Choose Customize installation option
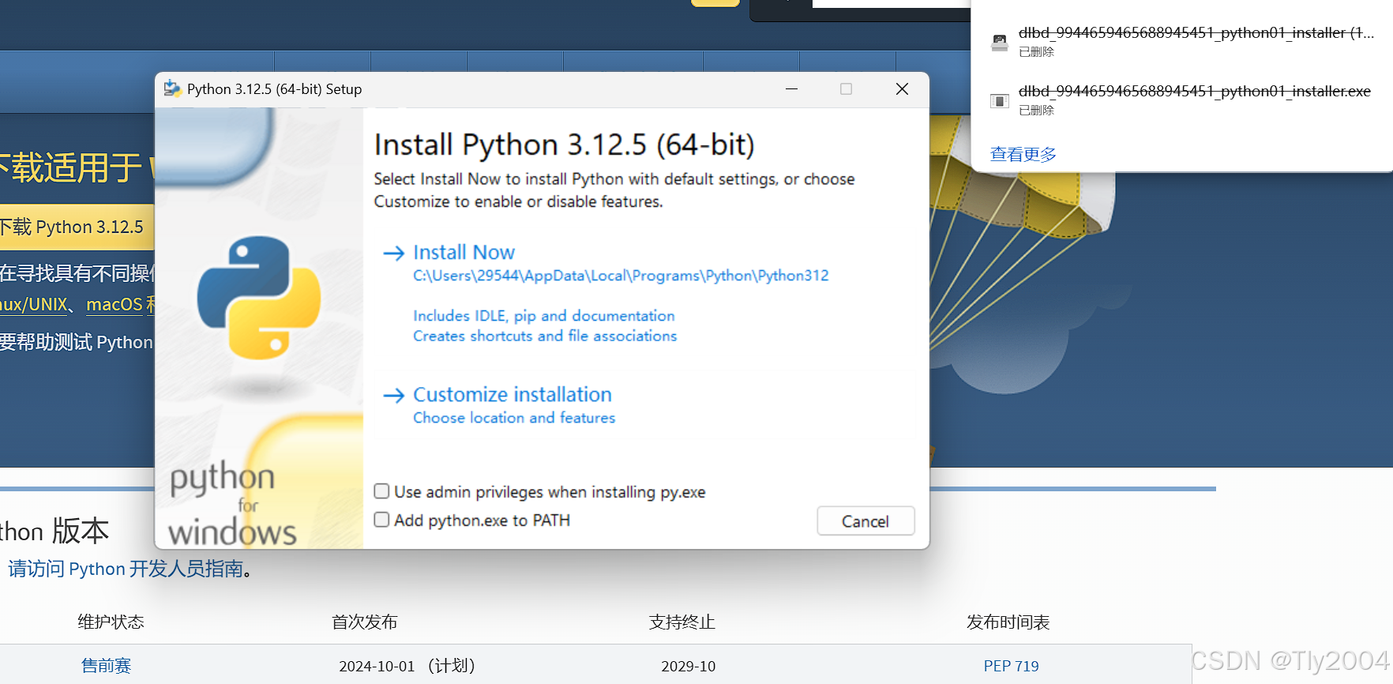 [x=513, y=394]
